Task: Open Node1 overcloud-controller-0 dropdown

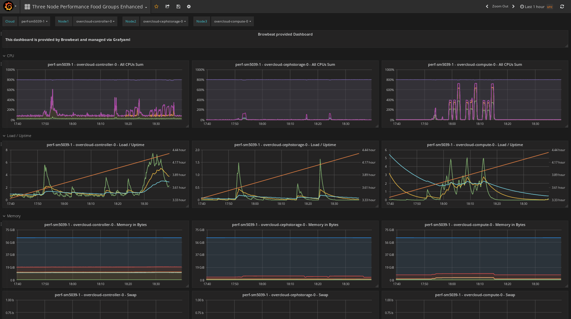Action: (x=95, y=21)
